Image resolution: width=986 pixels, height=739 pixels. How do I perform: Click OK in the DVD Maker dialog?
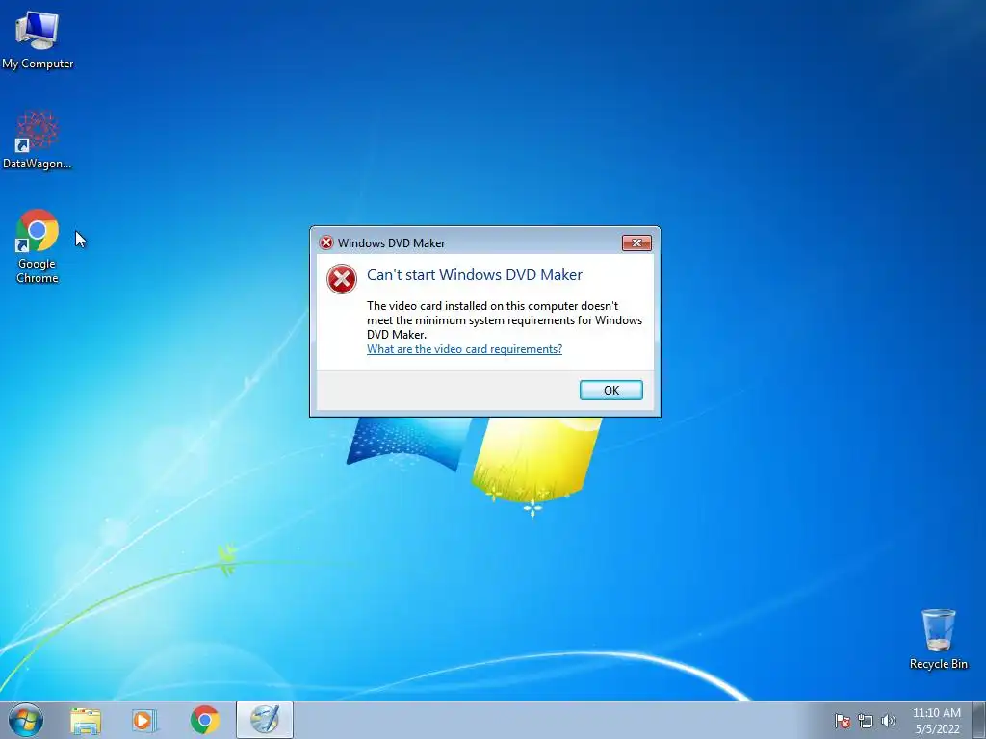pyautogui.click(x=610, y=391)
